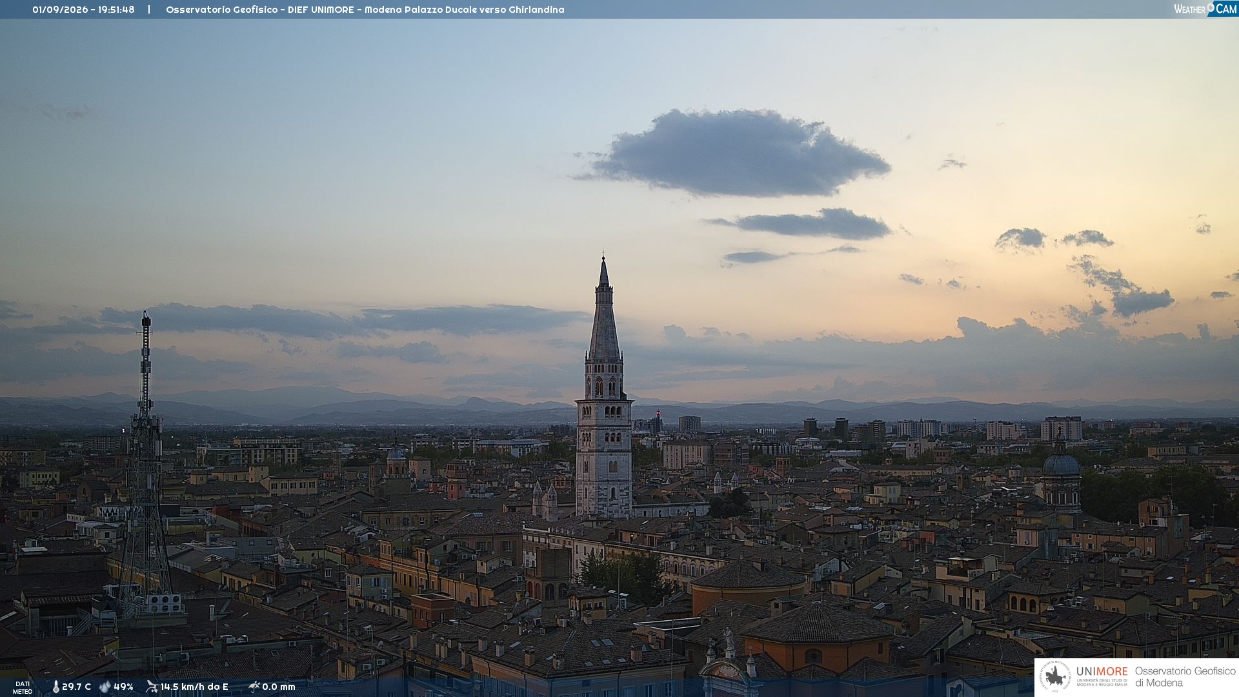Click the Ghirlandina bell tower spire
Viewport: 1239px width, 697px height.
point(604,308)
